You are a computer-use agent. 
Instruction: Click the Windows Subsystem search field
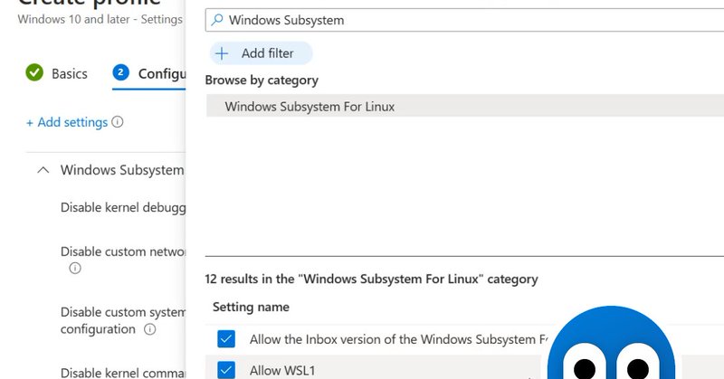click(x=464, y=20)
